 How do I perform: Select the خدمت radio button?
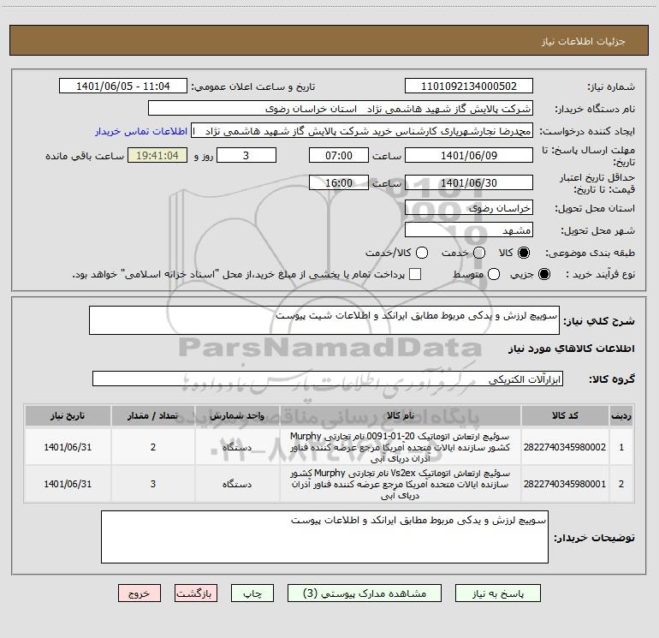[479, 253]
